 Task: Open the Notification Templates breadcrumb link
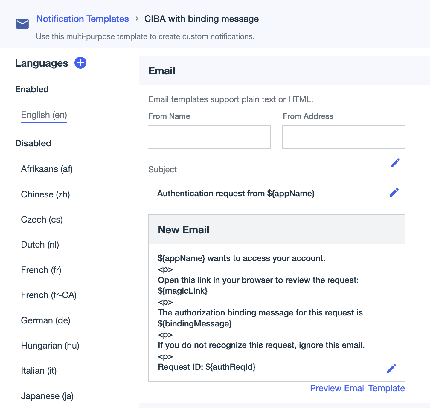point(83,19)
